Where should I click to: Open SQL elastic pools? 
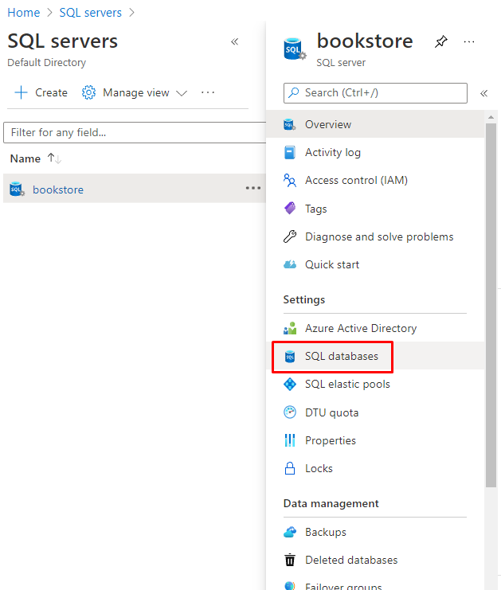point(347,385)
